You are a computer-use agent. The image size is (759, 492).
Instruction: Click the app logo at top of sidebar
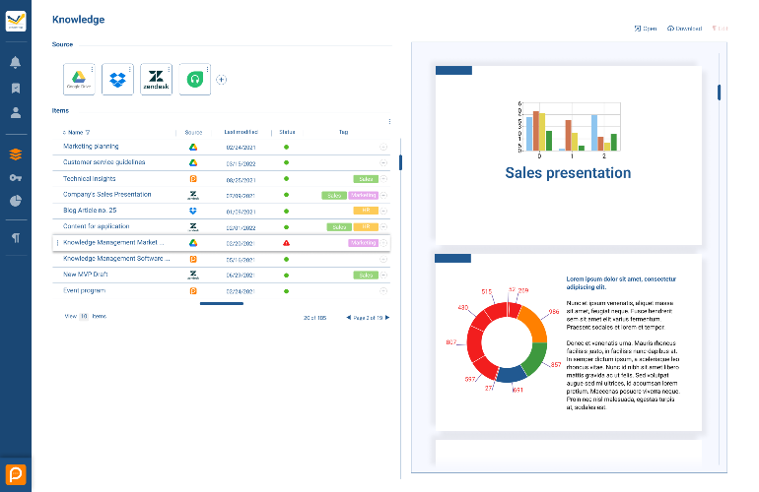(16, 22)
